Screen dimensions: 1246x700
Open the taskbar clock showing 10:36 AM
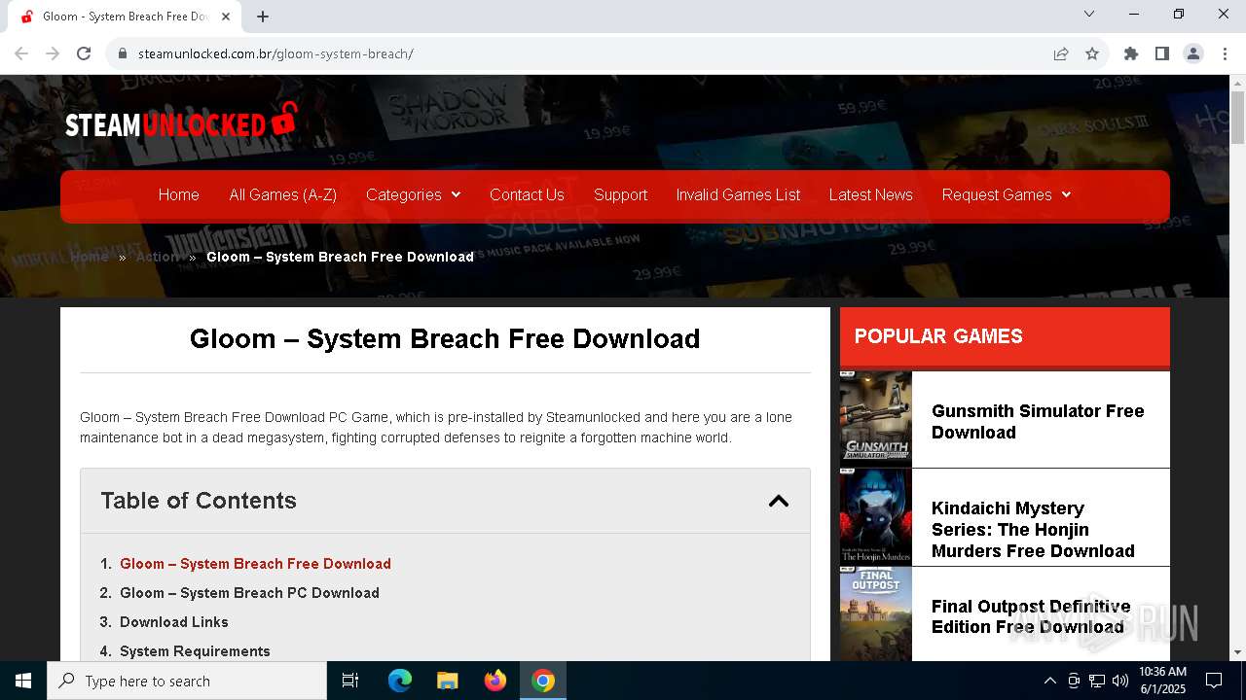[1162, 681]
